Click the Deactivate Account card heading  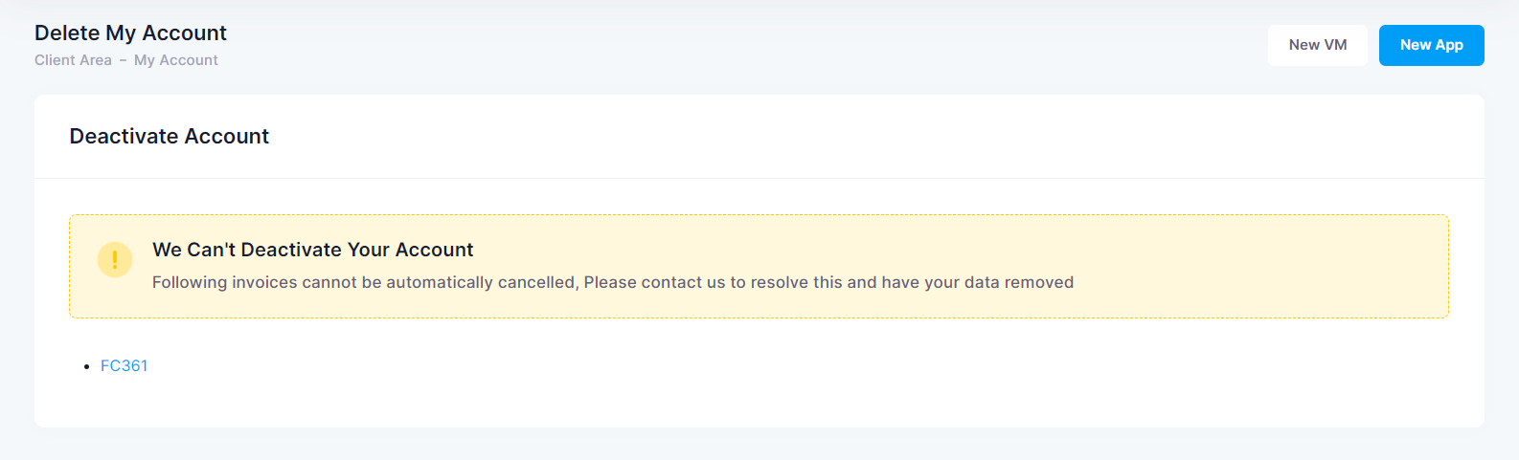coord(170,136)
